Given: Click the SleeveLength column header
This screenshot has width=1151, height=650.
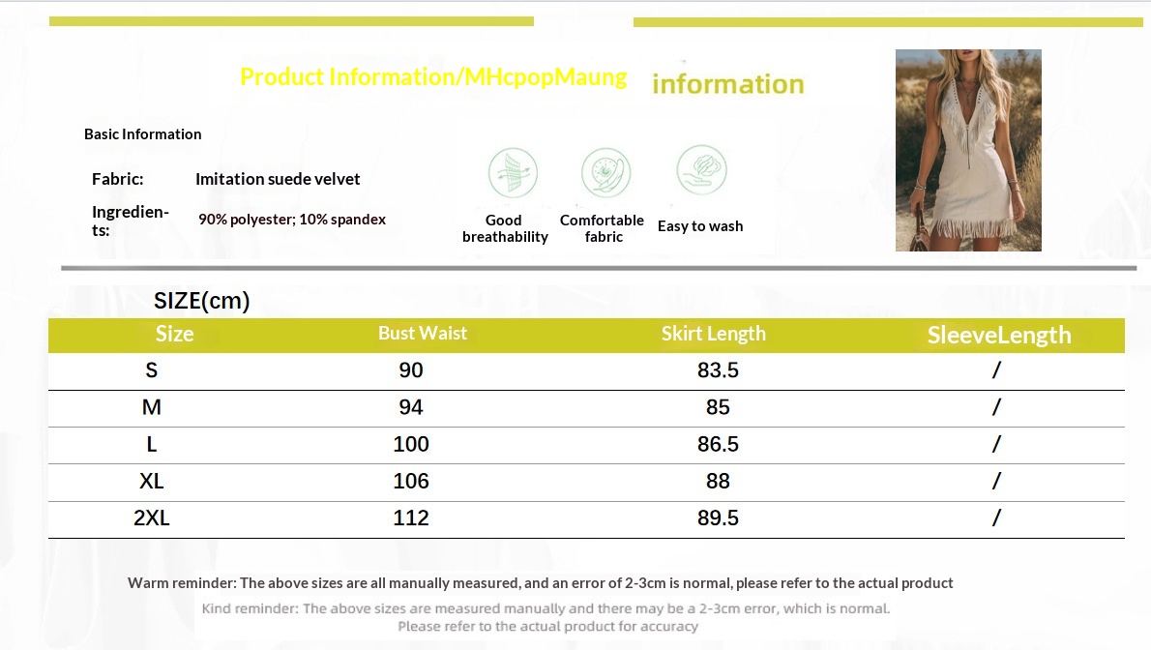Looking at the screenshot, I should point(999,336).
